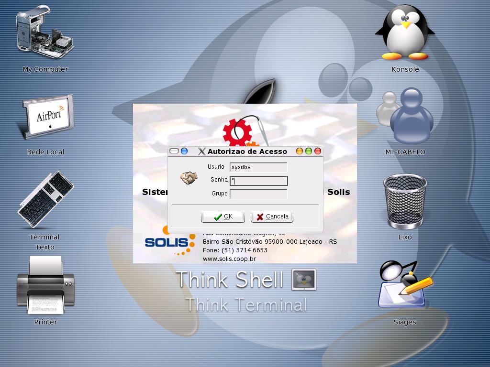Click the handshake icon in the login dialog

point(189,178)
